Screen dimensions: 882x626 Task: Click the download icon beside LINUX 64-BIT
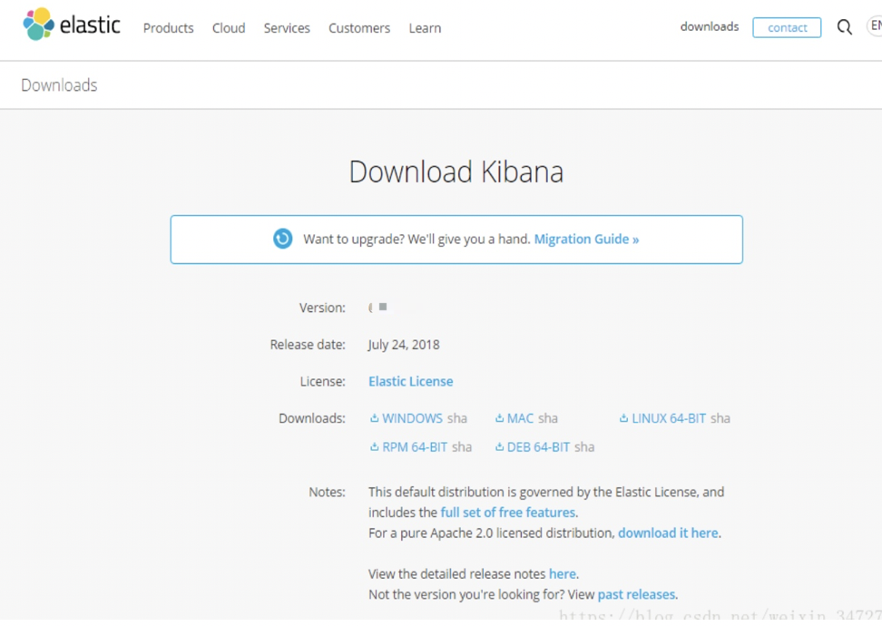click(x=623, y=418)
